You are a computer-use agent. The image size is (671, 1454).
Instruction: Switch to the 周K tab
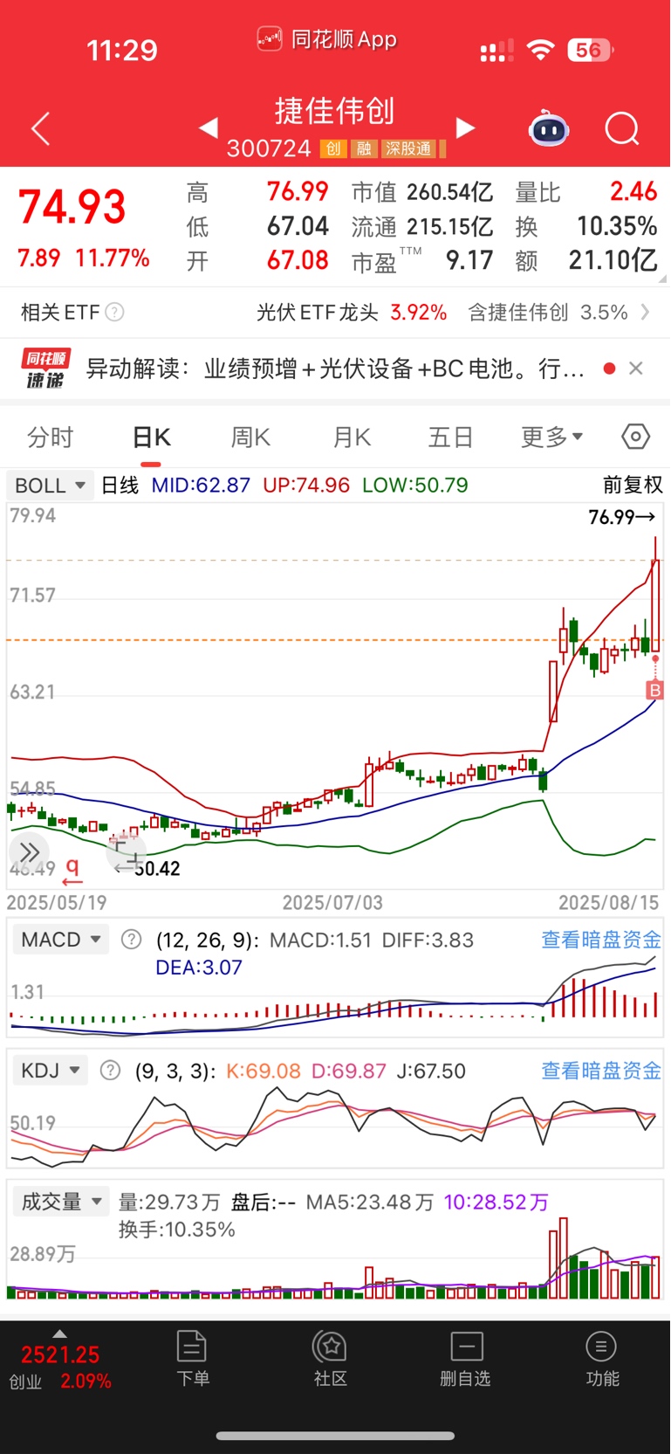click(x=250, y=437)
